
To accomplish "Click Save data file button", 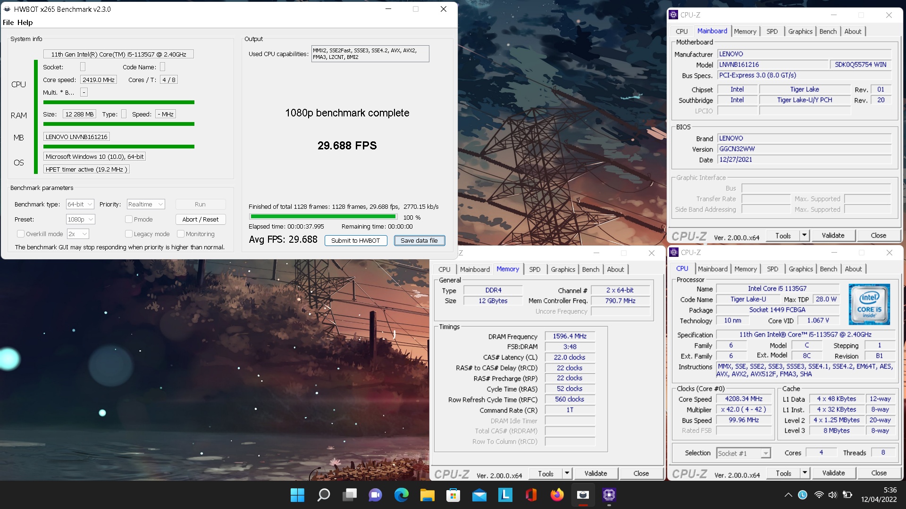I will pyautogui.click(x=419, y=240).
